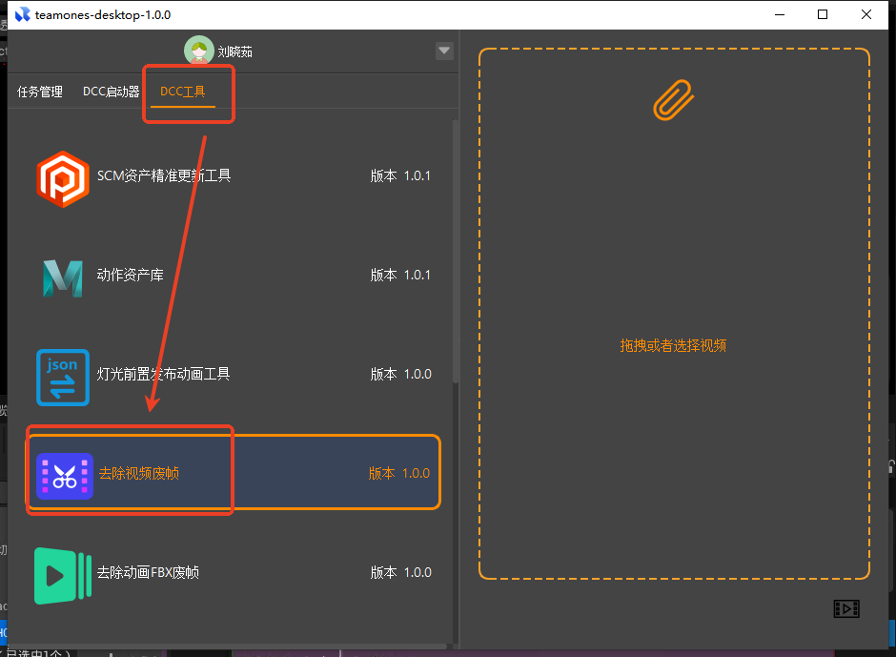Open the Maya 动作资产库 icon
The width and height of the screenshot is (896, 657).
[x=63, y=277]
